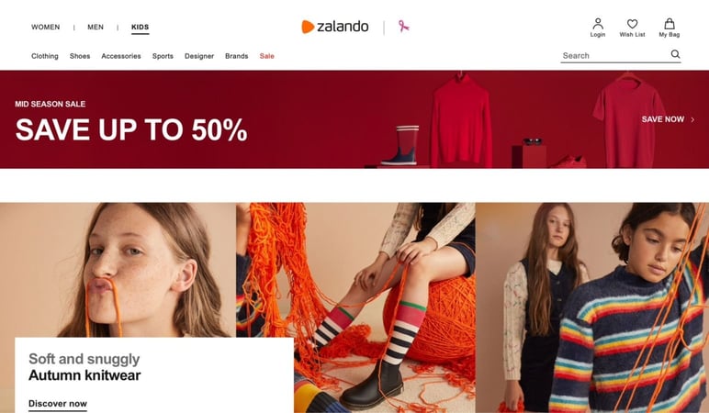Open the My Bag shopping icon
This screenshot has width=709, height=413.
pyautogui.click(x=670, y=24)
